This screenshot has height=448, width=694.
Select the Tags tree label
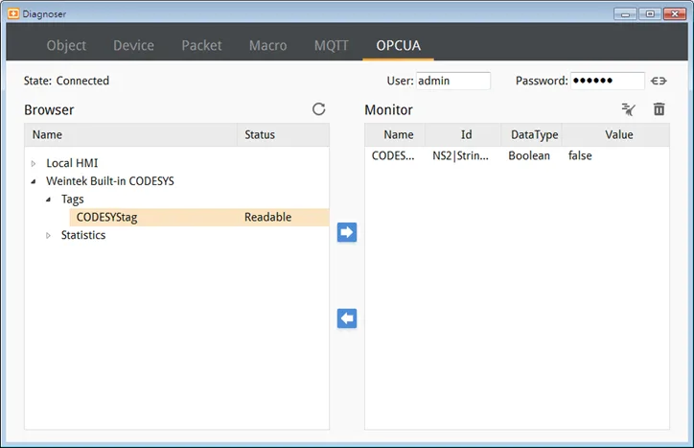(73, 200)
